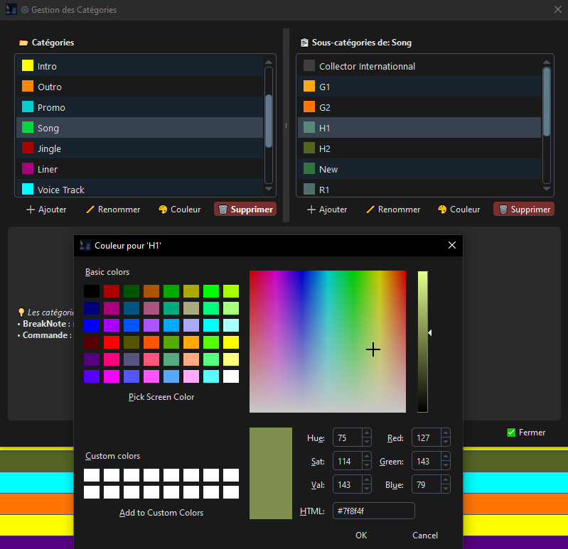Select the Jingle category
568x549 pixels.
click(x=49, y=148)
